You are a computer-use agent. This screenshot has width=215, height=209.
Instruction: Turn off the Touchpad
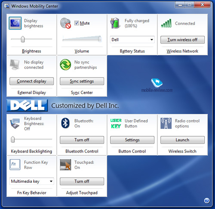point(82,181)
